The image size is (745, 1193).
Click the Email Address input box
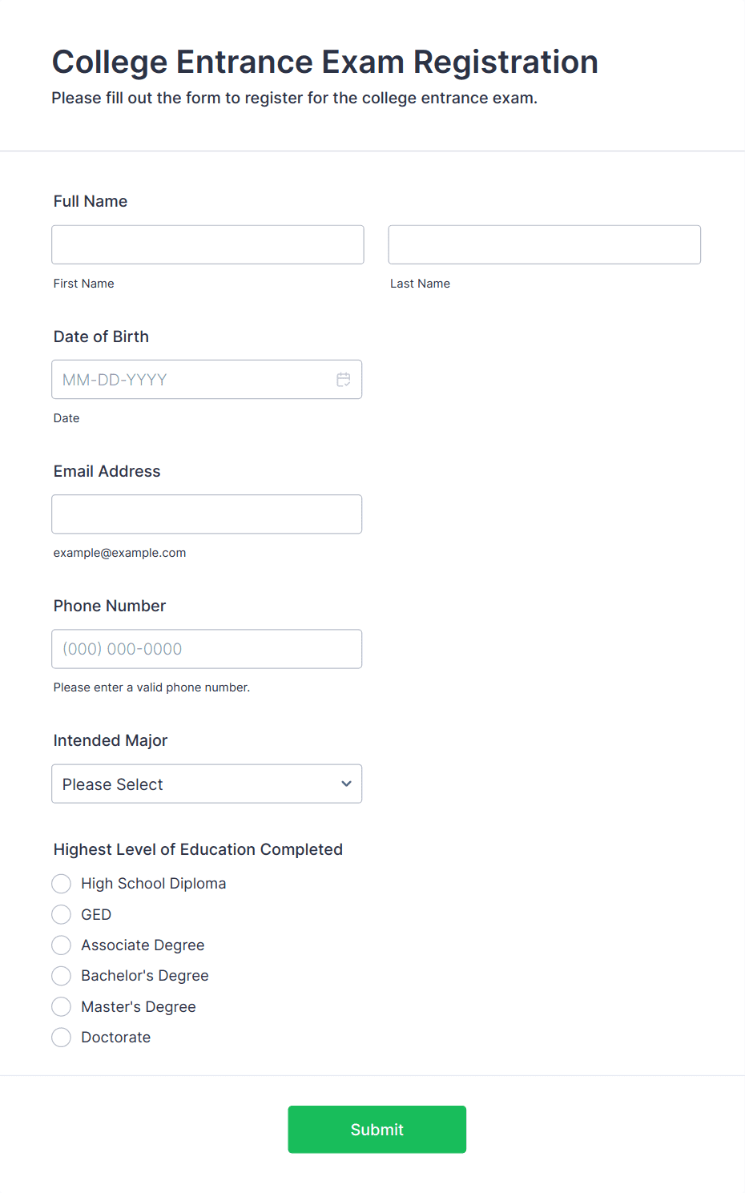(207, 514)
